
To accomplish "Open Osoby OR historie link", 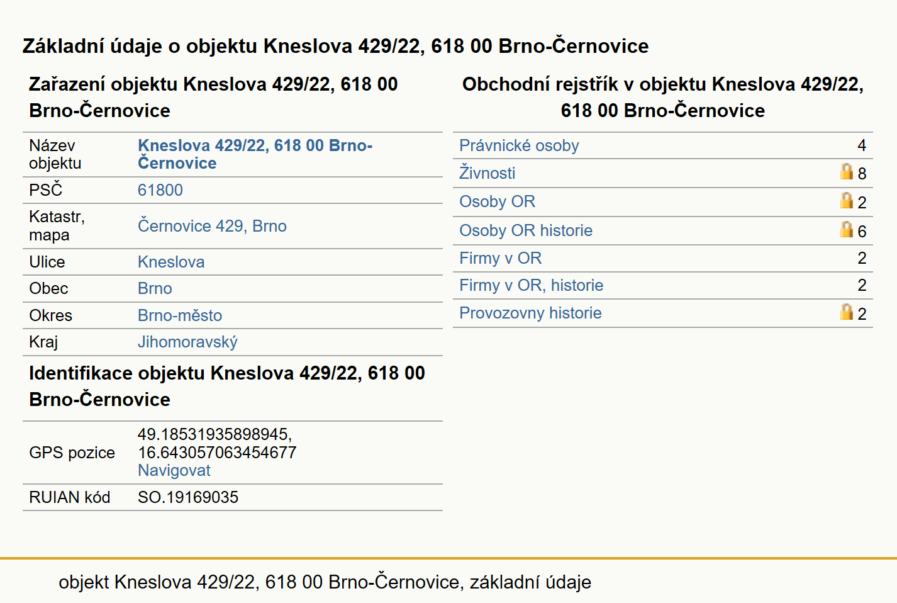I will (x=526, y=230).
